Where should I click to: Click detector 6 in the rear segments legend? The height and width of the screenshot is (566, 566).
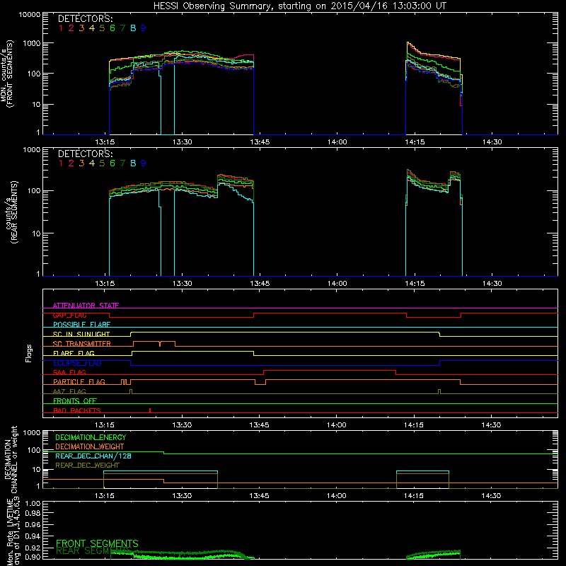click(112, 163)
